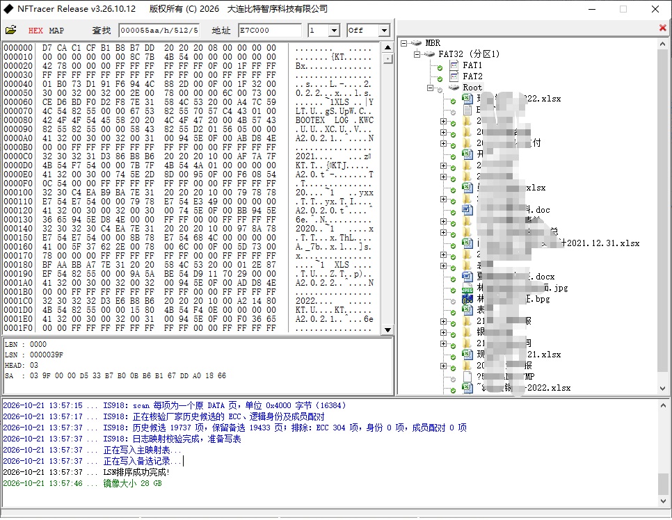Click the red X above the tree
Image resolution: width=672 pixels, height=520 pixels.
[x=662, y=28]
